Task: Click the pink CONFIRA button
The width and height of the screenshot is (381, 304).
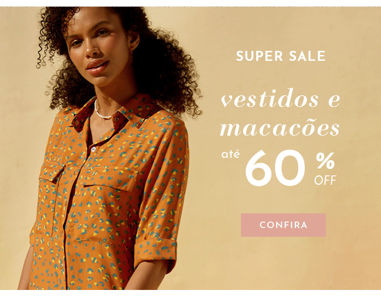Action: (283, 225)
